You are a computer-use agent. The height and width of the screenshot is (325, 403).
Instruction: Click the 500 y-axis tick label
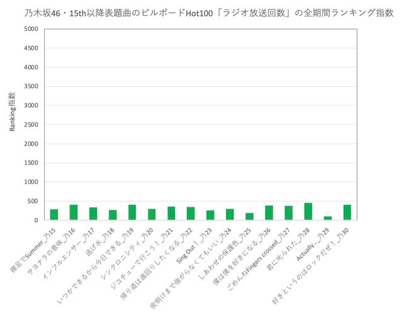33,201
